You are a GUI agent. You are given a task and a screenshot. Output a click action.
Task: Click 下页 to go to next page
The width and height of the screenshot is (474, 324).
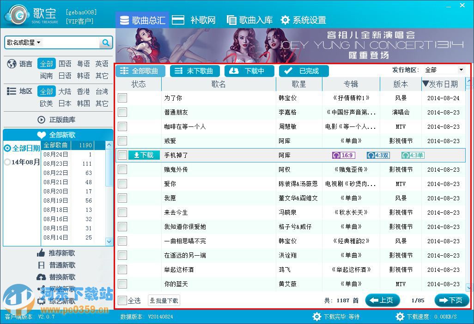pyautogui.click(x=451, y=300)
